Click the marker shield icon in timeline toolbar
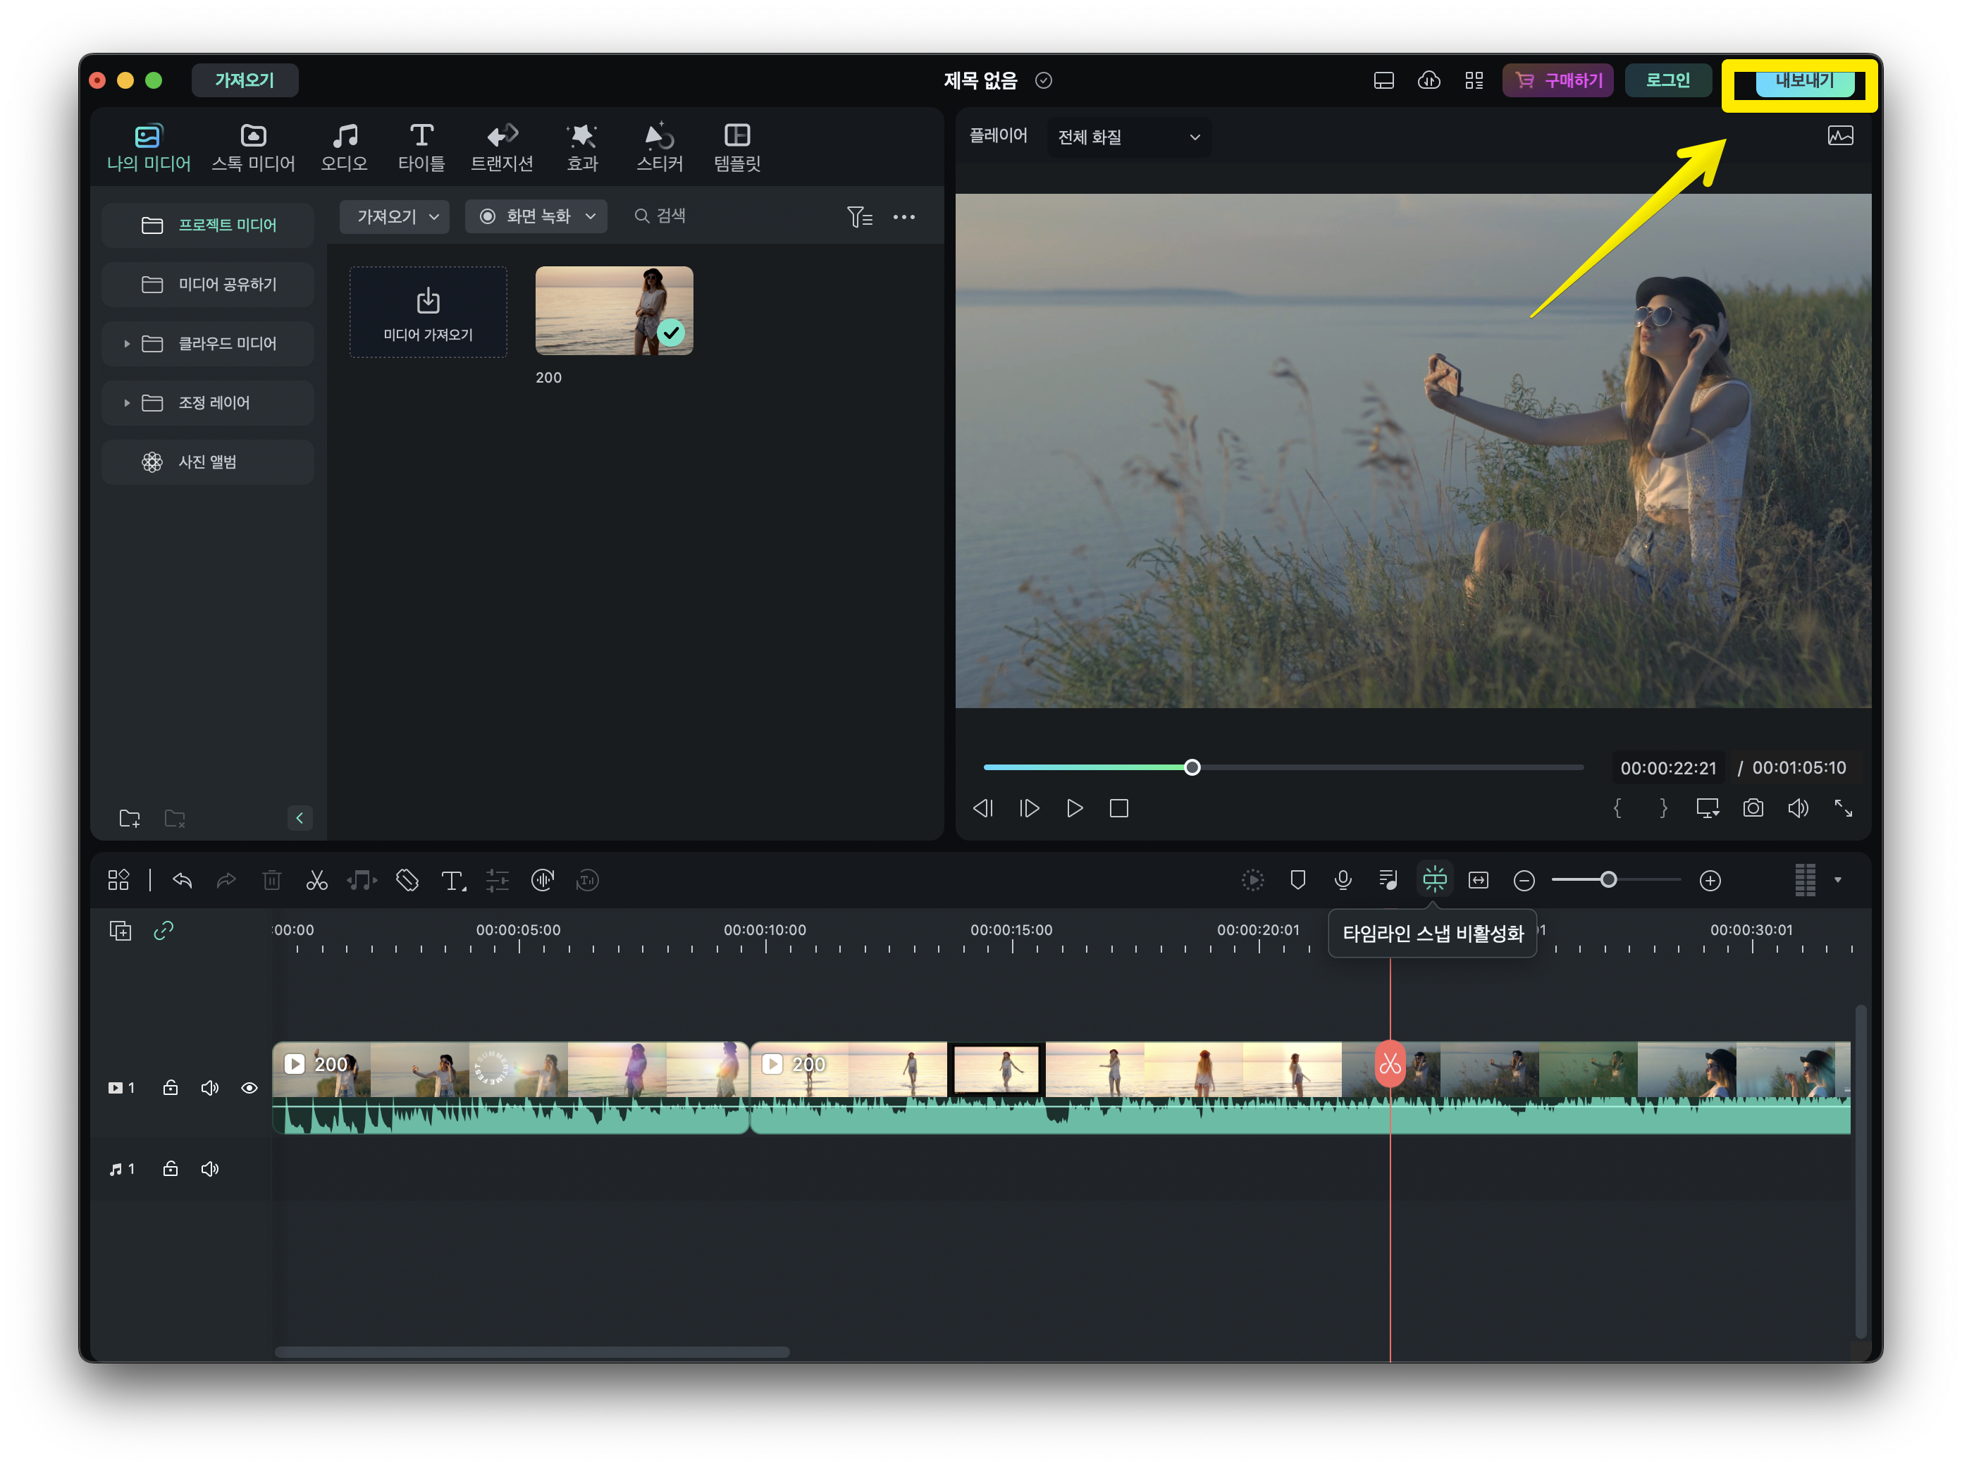Screen dimensions: 1962x1467 (1297, 880)
